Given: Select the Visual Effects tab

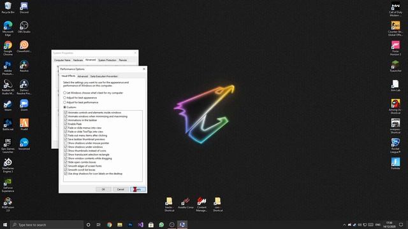Looking at the screenshot, I should [68, 76].
